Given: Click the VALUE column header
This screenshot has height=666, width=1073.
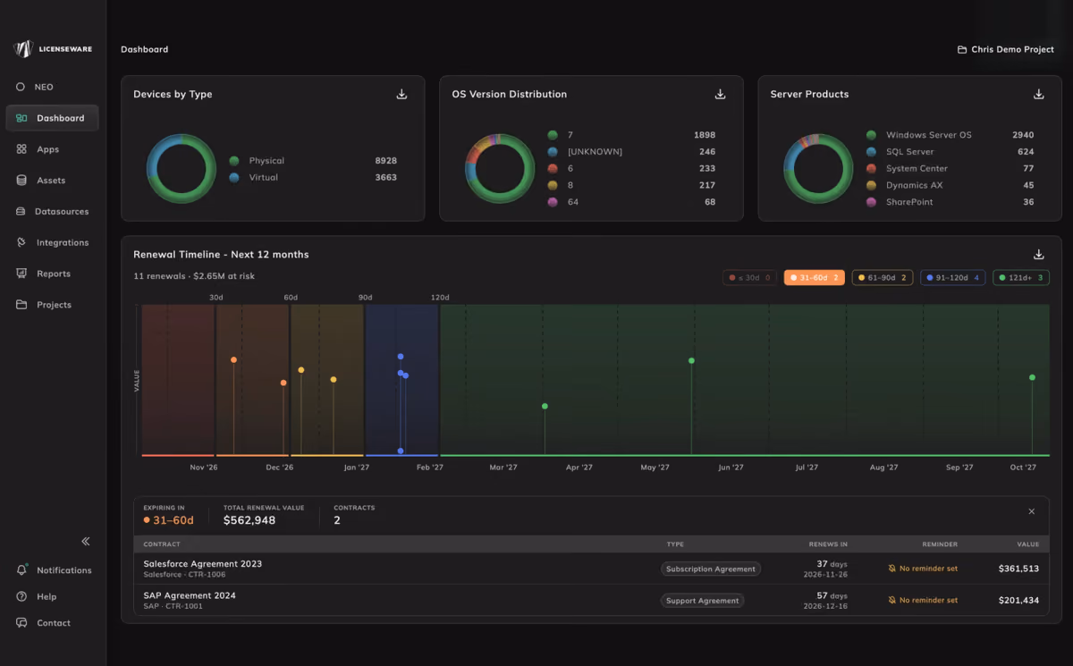Looking at the screenshot, I should click(1028, 544).
